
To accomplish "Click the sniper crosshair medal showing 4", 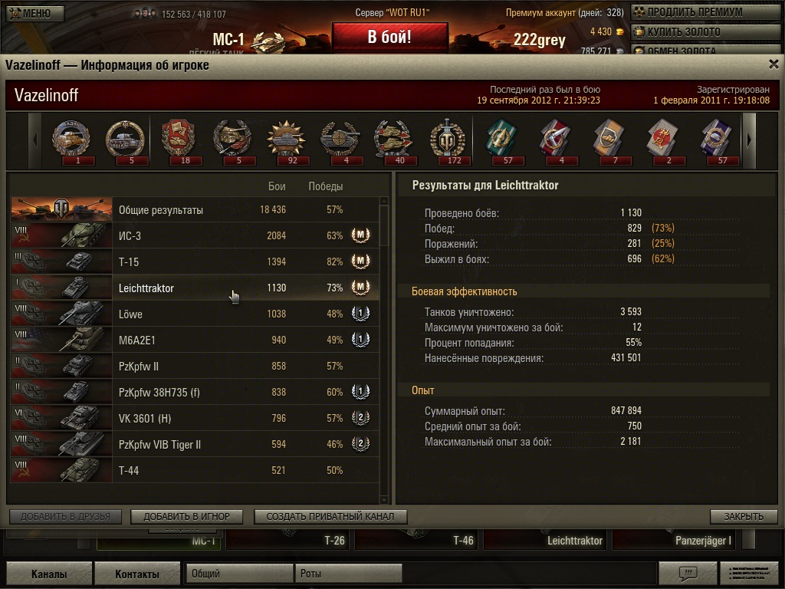I will [340, 138].
